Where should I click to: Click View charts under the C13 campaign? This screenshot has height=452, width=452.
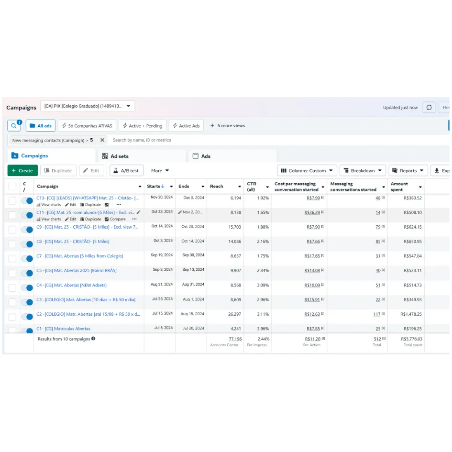49,205
